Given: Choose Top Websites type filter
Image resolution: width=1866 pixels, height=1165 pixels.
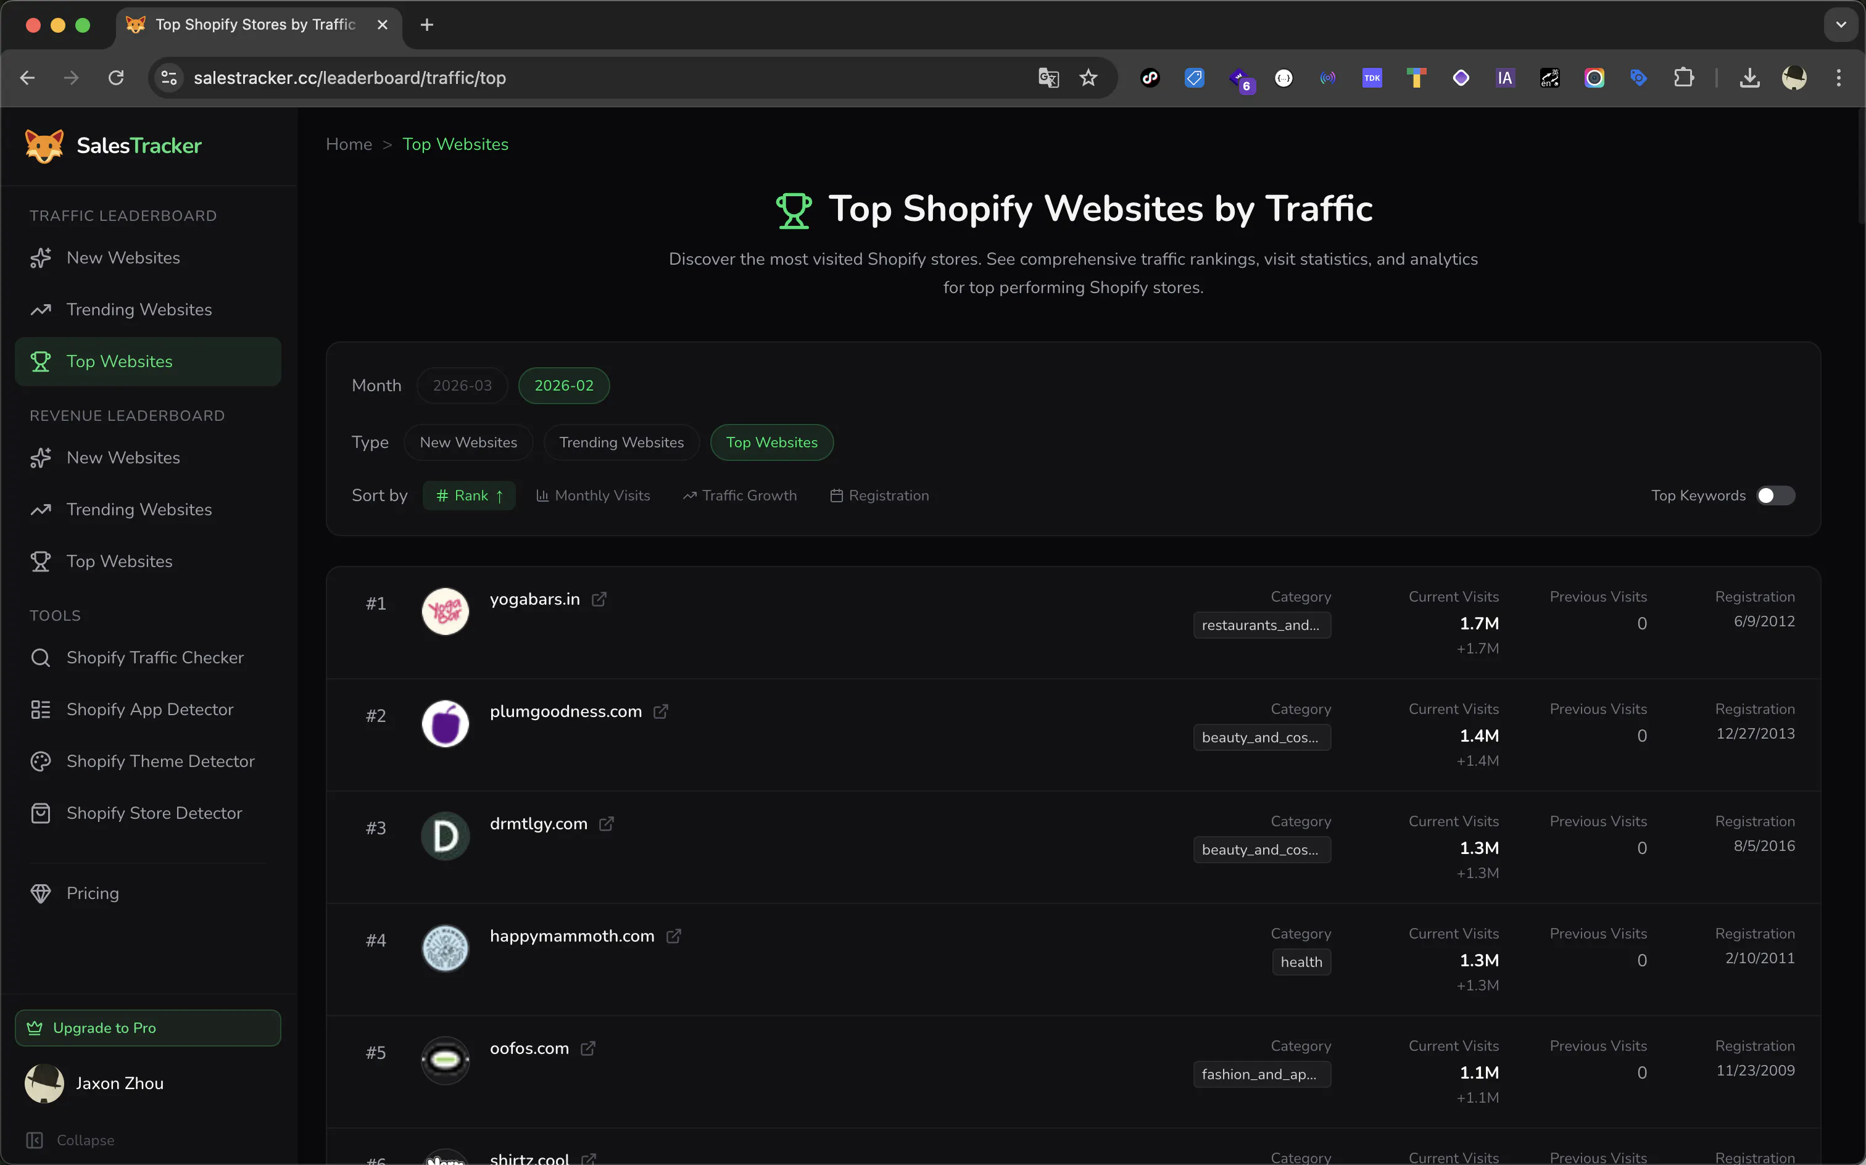Looking at the screenshot, I should click(x=772, y=442).
